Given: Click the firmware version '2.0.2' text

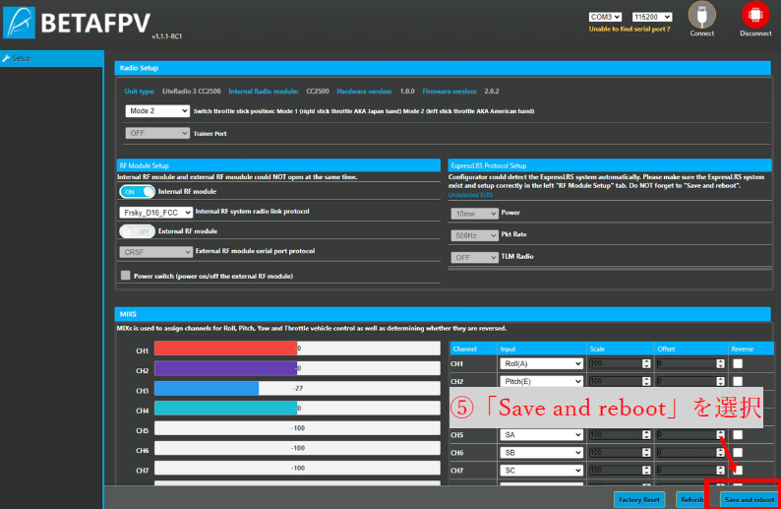Looking at the screenshot, I should tap(492, 92).
